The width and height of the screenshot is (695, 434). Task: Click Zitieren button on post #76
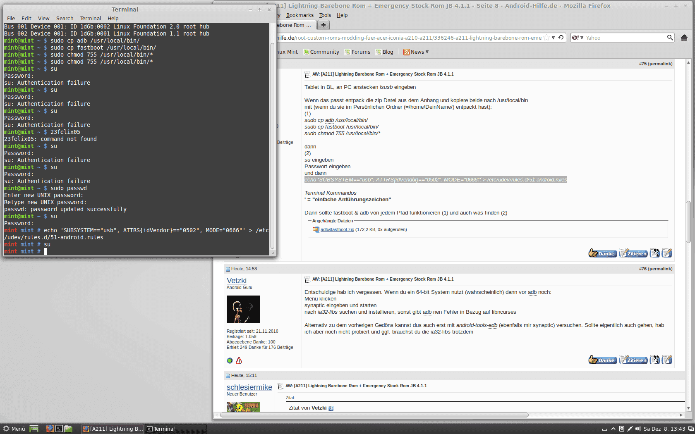pyautogui.click(x=633, y=360)
